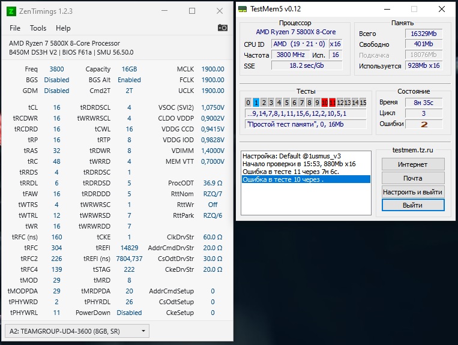This screenshot has height=345, width=458.
Task: Click the Capacity value 16GB
Action: (x=129, y=69)
